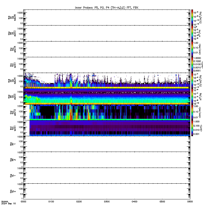This screenshot has width=203, height=217.
Task: Click inside the thd fff scm3 spectrogram
Action: [x=107, y=97]
